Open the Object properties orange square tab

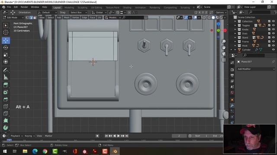click(x=232, y=99)
